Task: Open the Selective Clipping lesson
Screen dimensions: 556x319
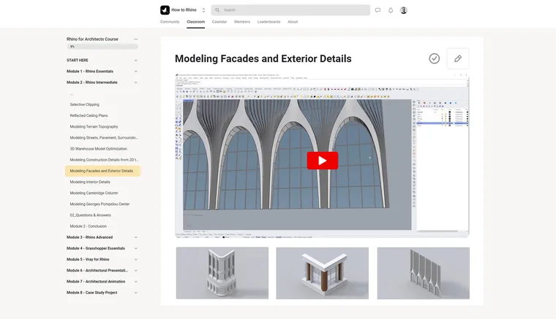Action: coord(84,104)
